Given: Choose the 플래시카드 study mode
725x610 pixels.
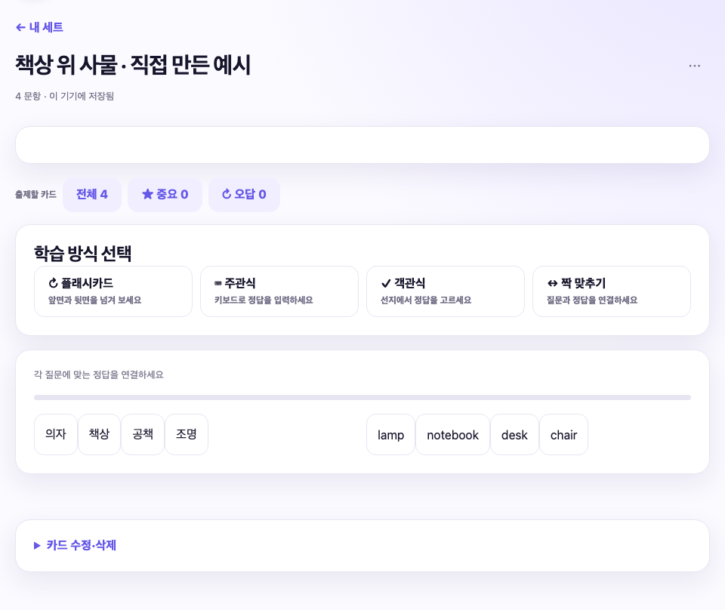Looking at the screenshot, I should coord(113,291).
